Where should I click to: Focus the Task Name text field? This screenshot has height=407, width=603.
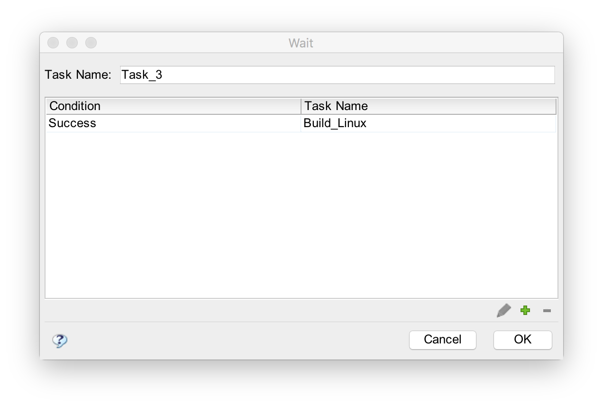click(337, 75)
